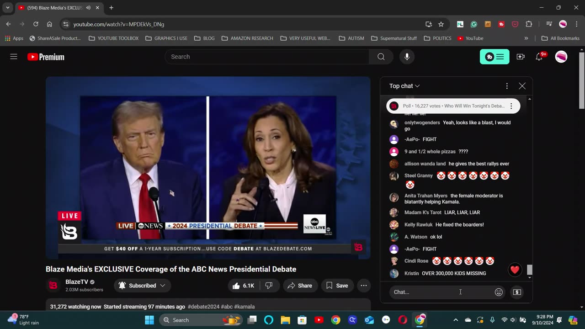Open the Chrome tab search dropdown
Viewport: 585px width, 329px height.
(8, 8)
